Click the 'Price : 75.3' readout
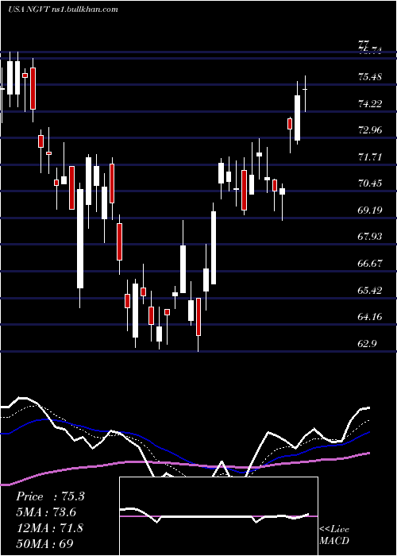The width and height of the screenshot is (397, 556). pyautogui.click(x=50, y=496)
